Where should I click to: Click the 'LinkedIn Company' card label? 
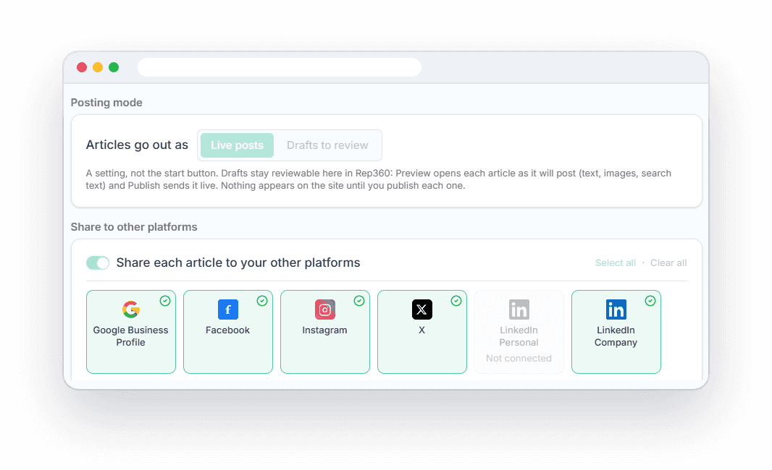coord(616,336)
